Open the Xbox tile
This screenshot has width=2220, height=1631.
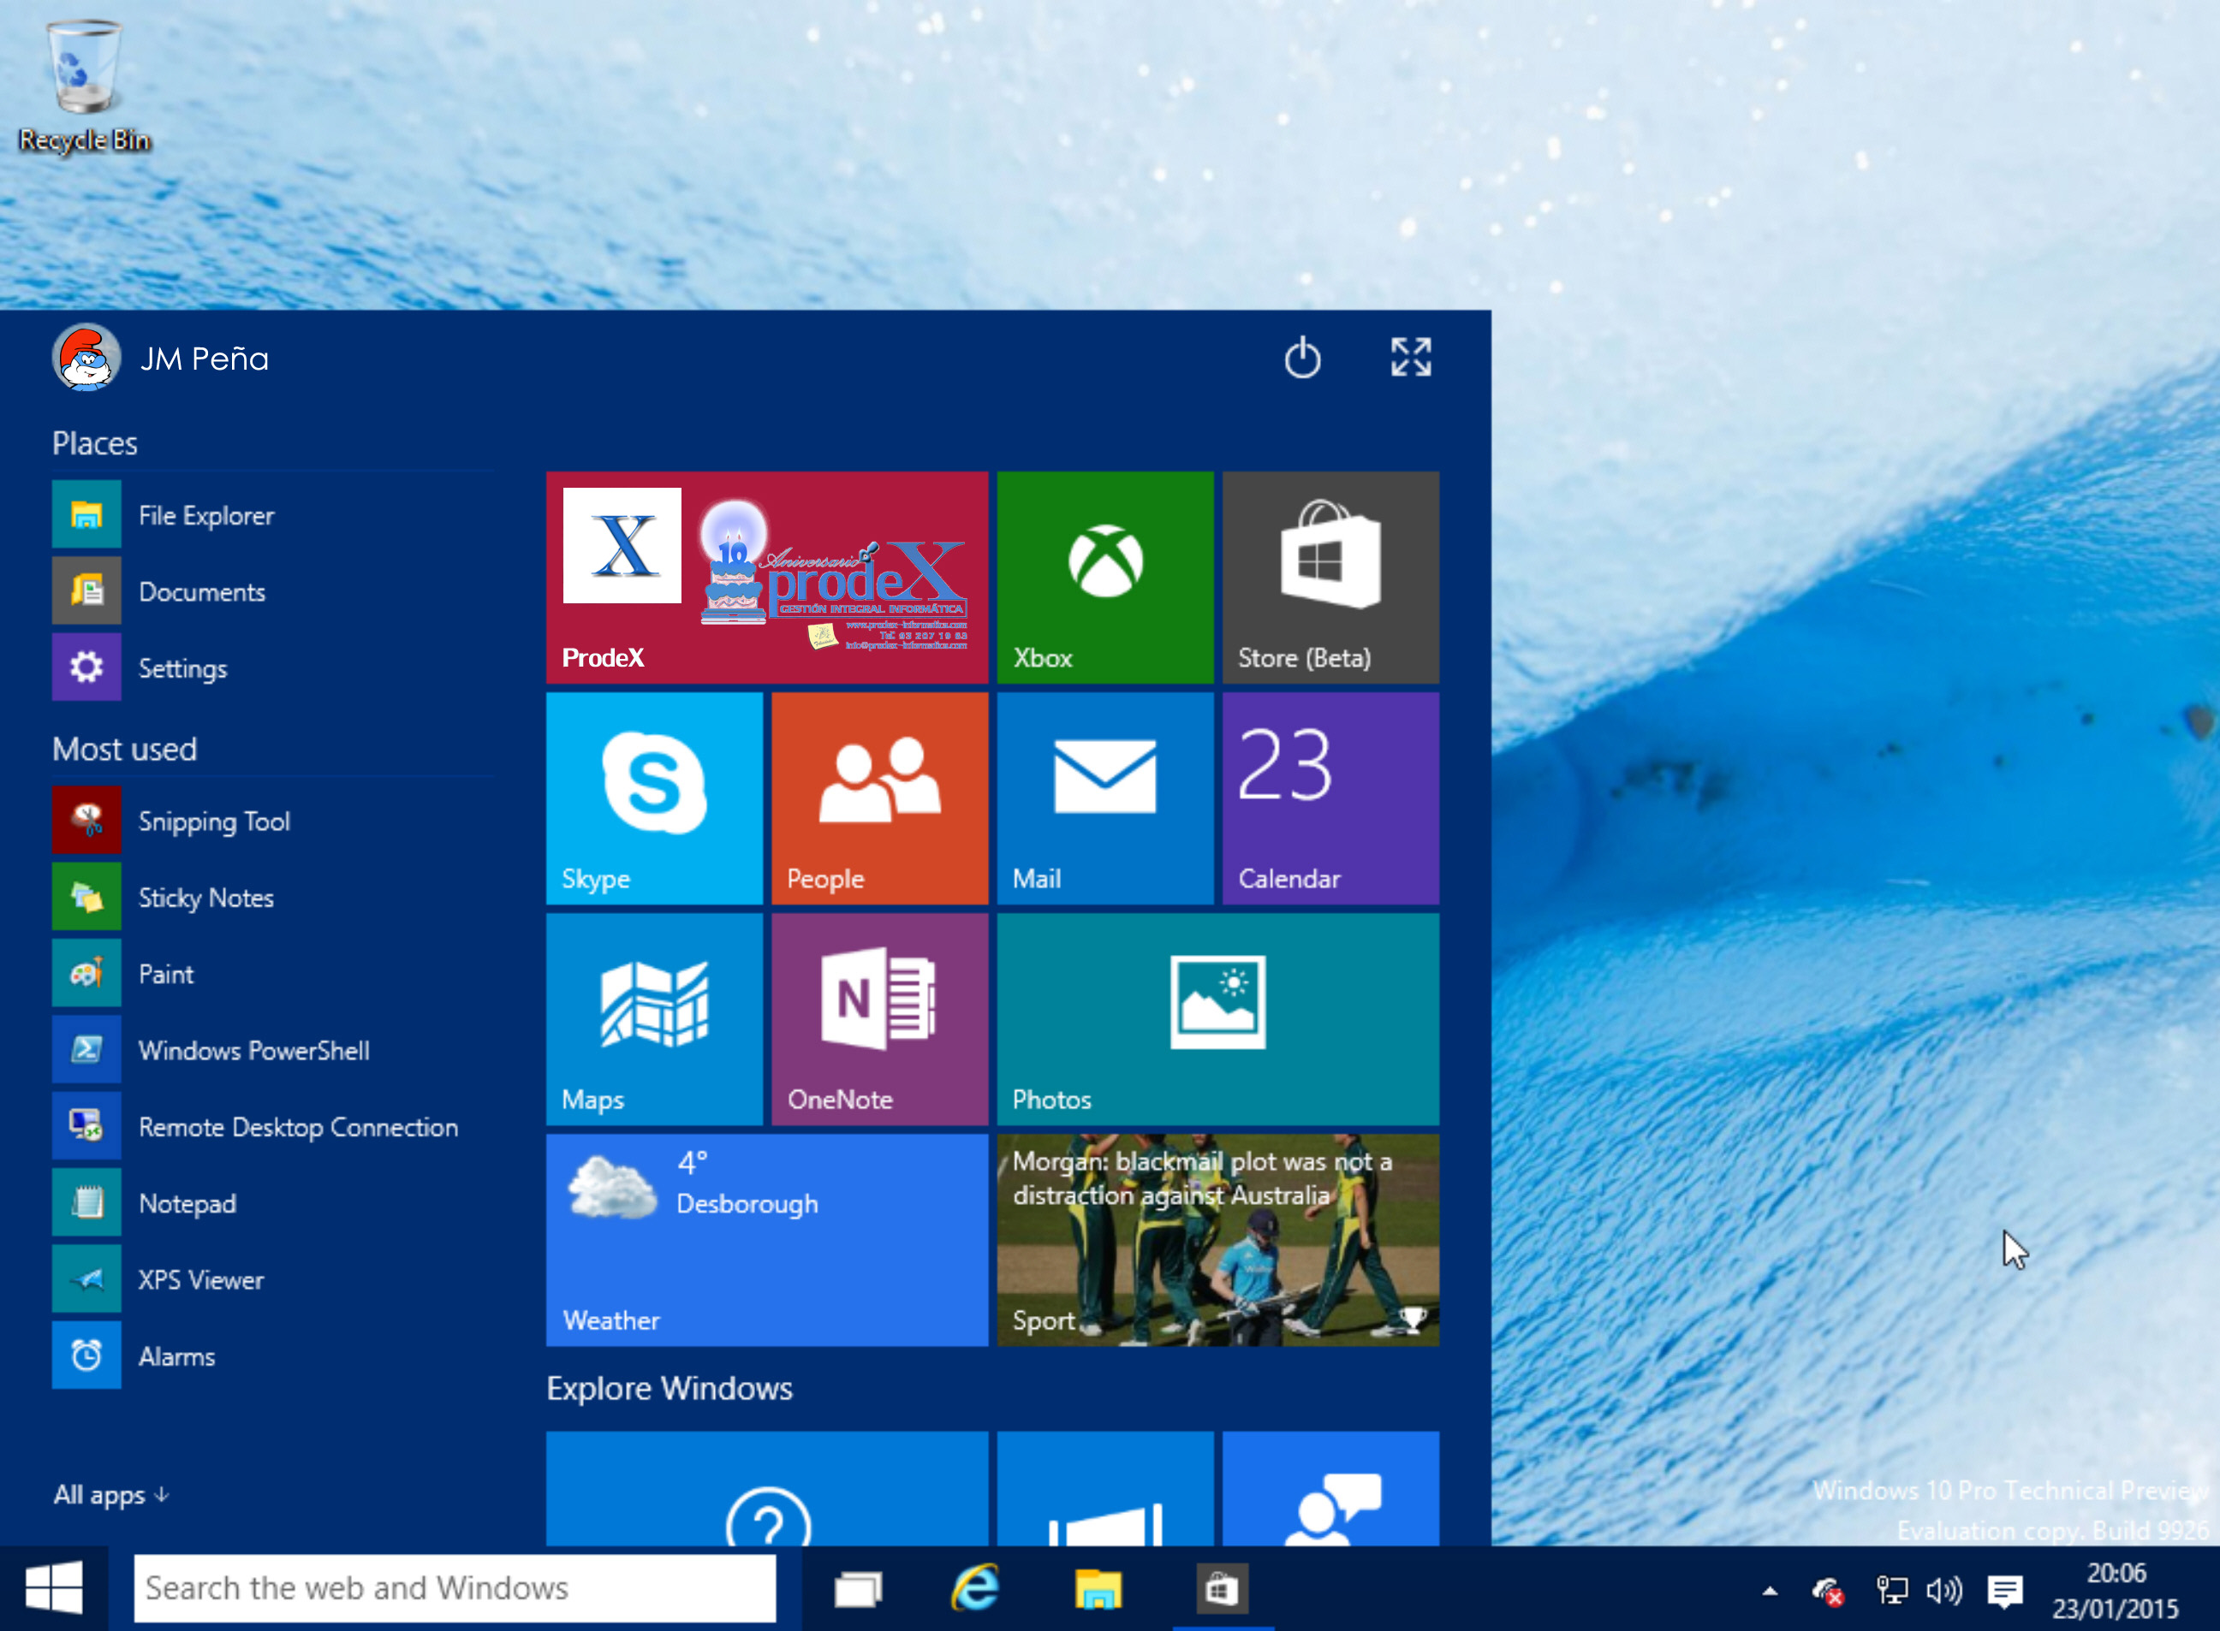coord(1105,578)
